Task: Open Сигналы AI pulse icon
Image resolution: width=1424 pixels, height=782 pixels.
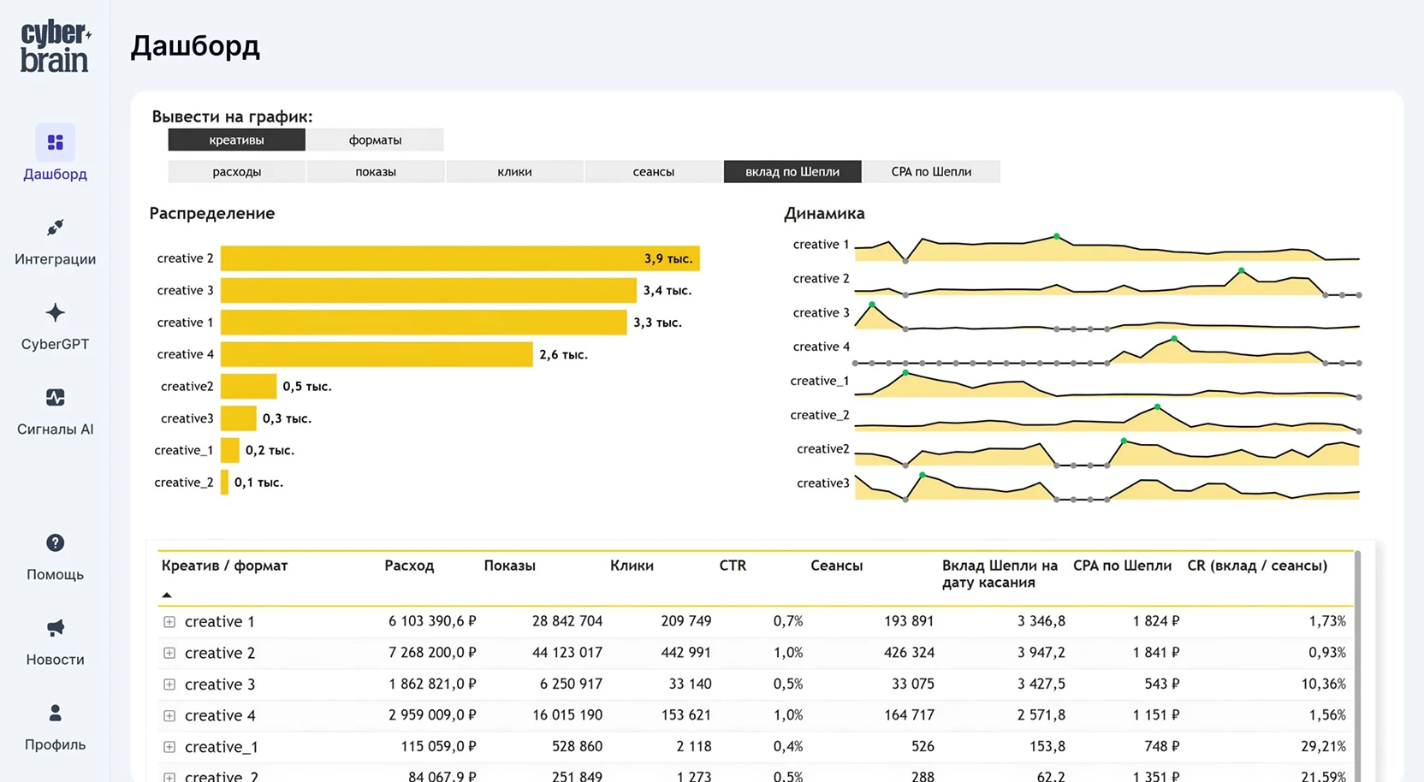Action: [55, 398]
